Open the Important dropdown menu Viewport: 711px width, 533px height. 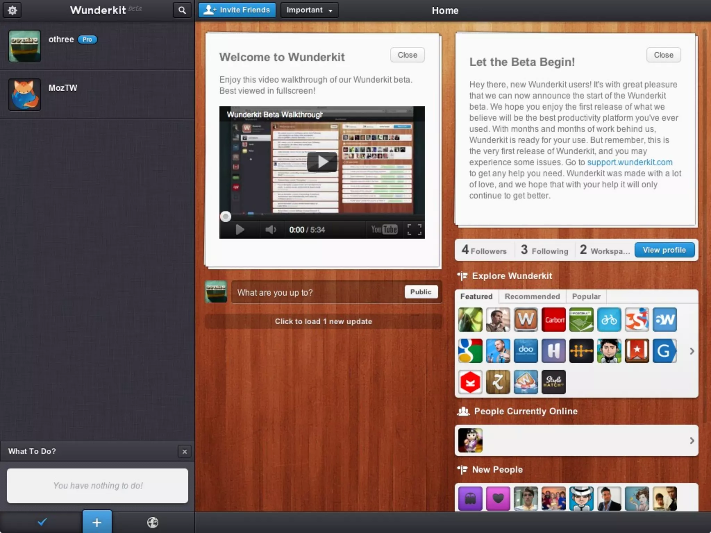pyautogui.click(x=309, y=10)
